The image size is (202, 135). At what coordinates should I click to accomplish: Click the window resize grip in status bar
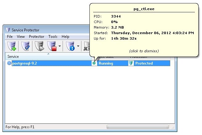pyautogui.click(x=173, y=127)
